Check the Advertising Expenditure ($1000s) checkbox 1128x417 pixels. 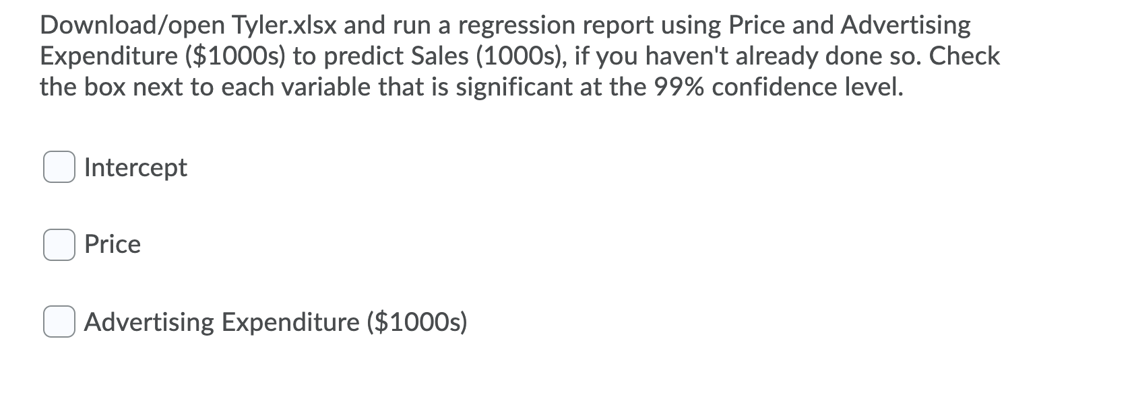point(58,320)
